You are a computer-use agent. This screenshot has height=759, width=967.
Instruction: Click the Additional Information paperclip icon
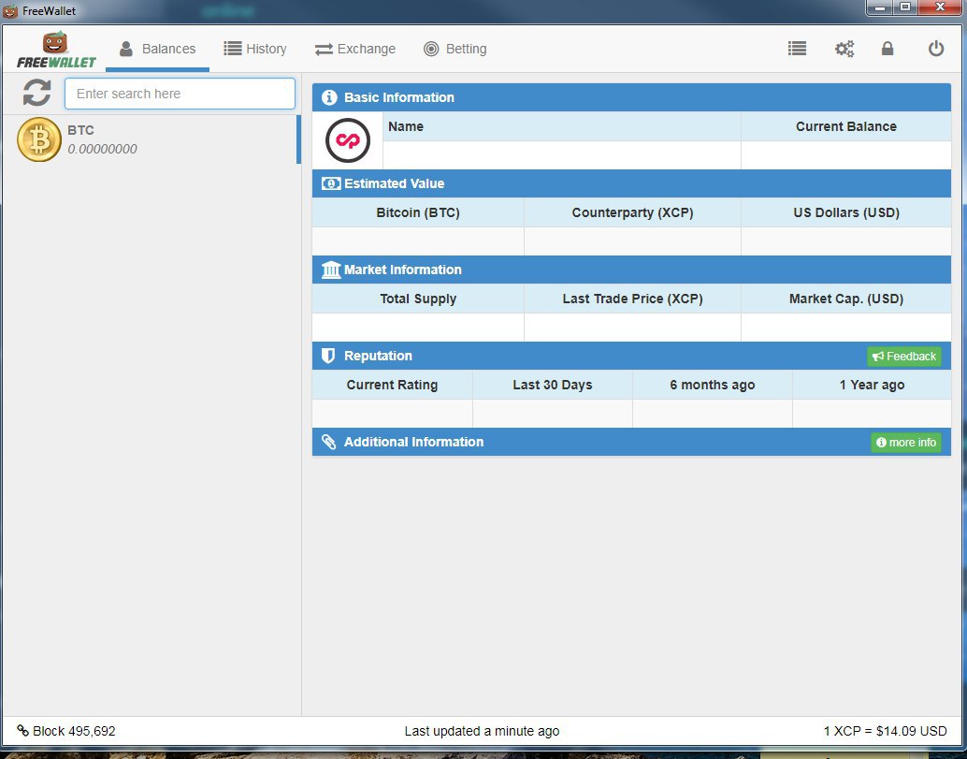pyautogui.click(x=329, y=442)
